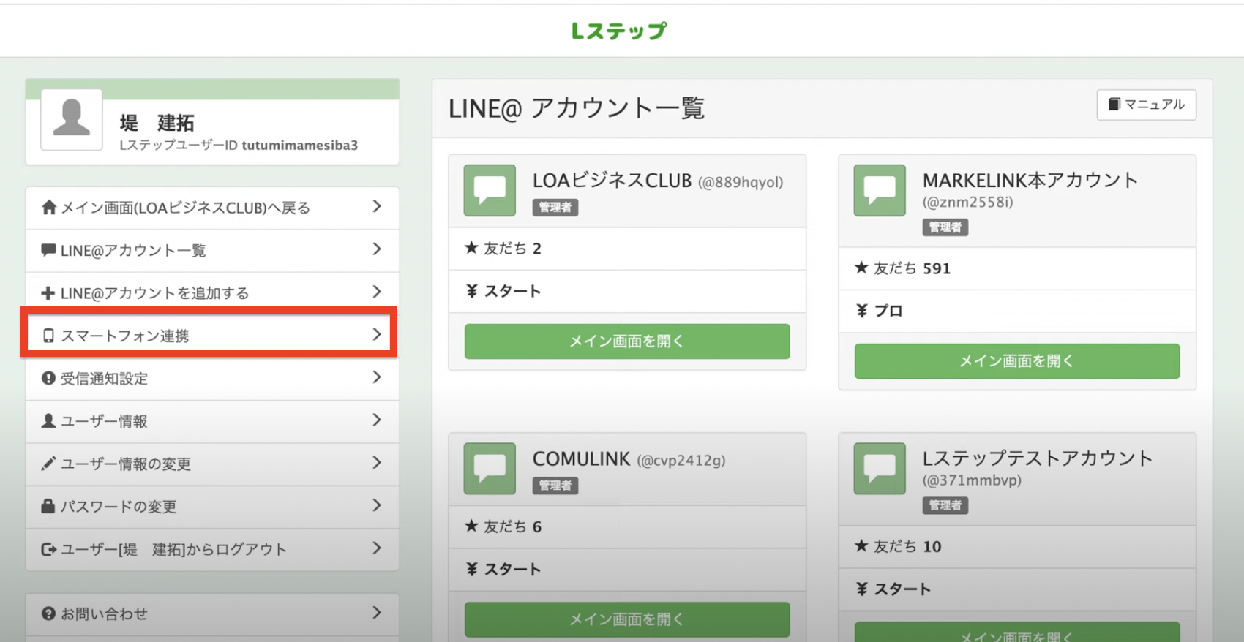Image resolution: width=1244 pixels, height=642 pixels.
Task: Click the account ID (@889hqyol)
Action: (741, 182)
